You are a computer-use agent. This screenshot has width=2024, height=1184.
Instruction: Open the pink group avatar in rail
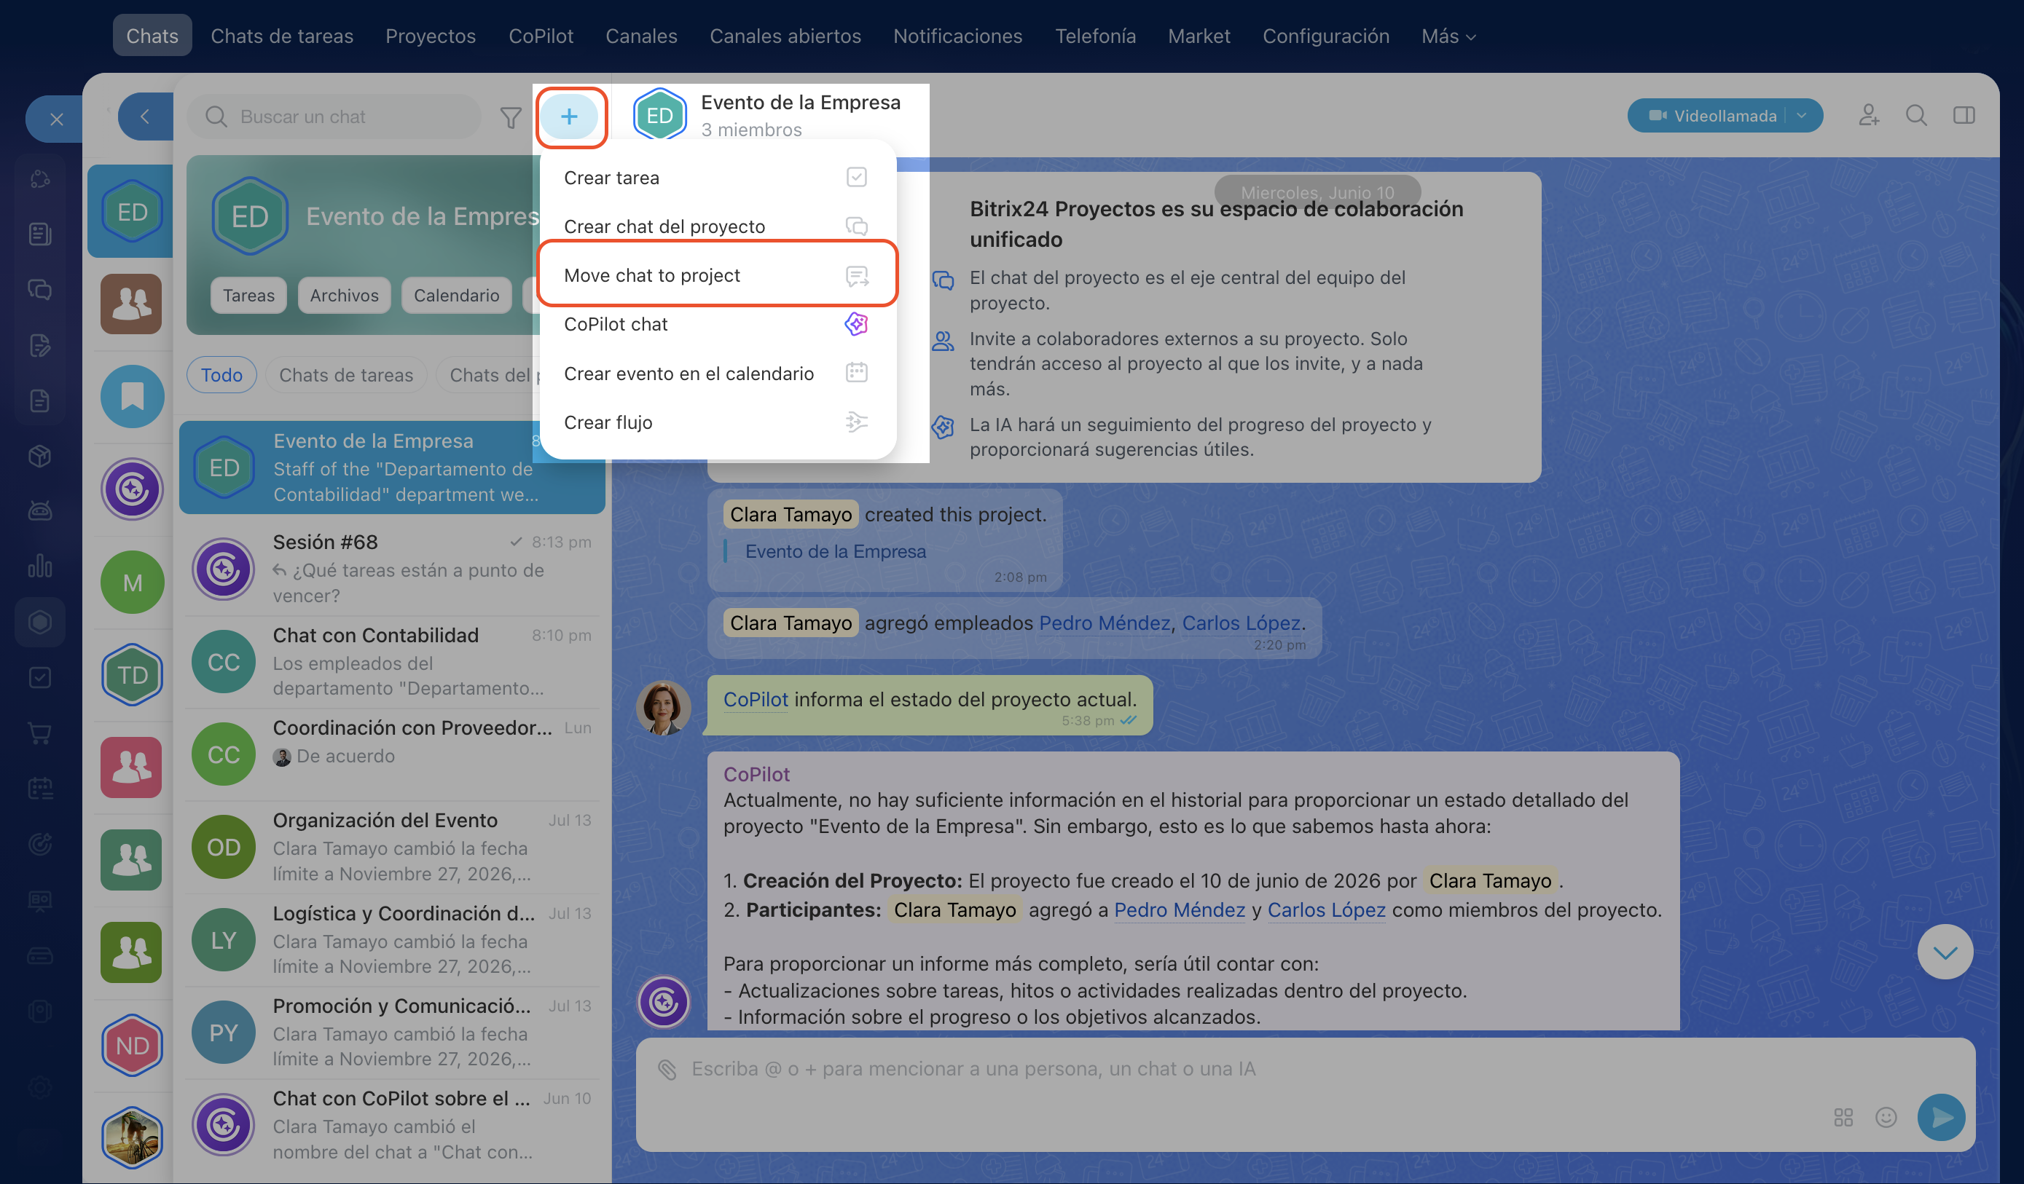pos(131,767)
